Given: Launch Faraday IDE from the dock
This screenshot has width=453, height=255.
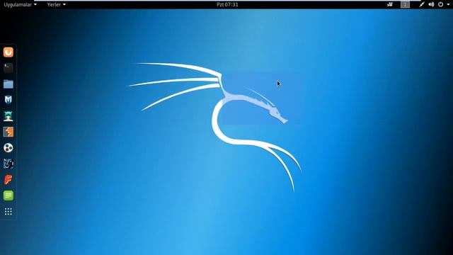Looking at the screenshot, I should pos(8,179).
